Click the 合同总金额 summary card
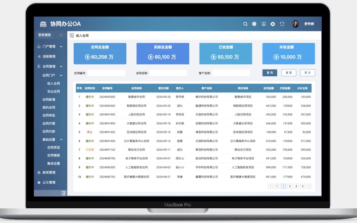This screenshot has height=223, width=357. (x=100, y=54)
